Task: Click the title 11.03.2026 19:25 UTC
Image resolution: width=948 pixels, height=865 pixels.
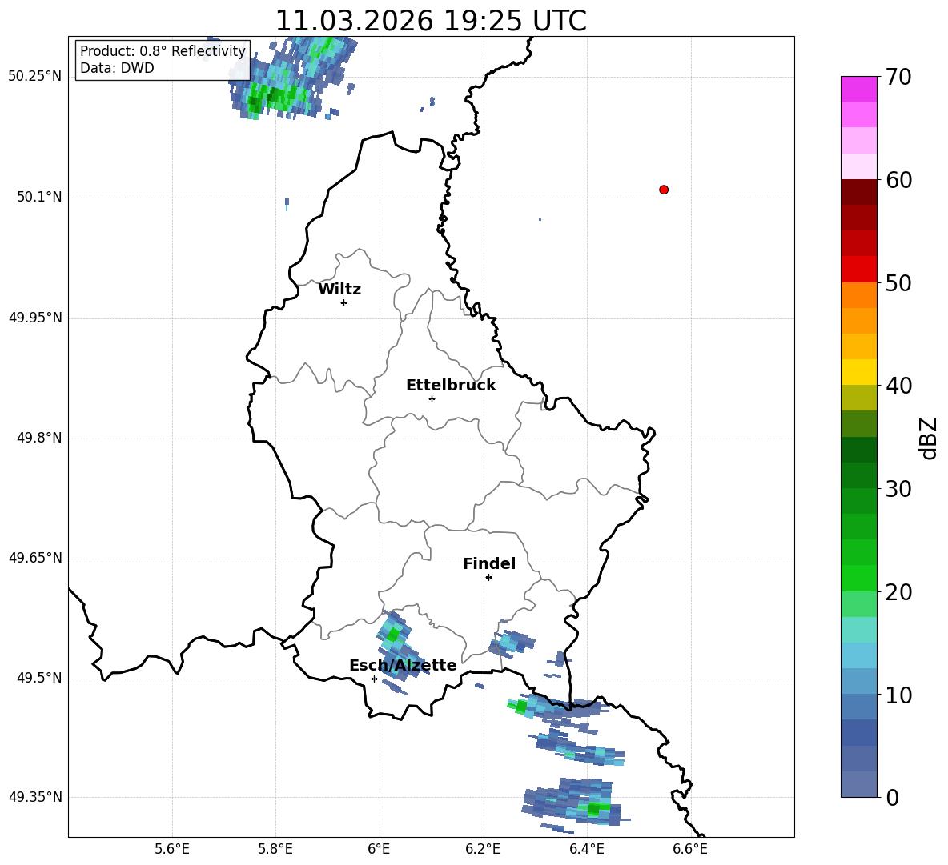Action: [431, 21]
